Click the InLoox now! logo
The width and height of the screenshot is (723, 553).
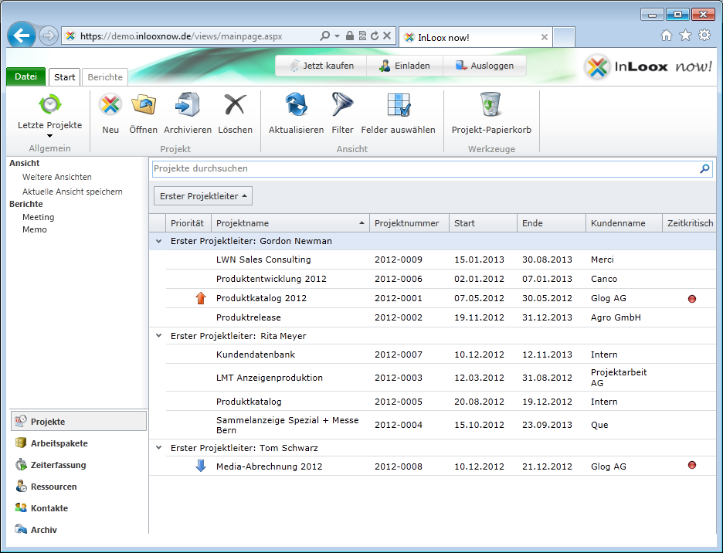648,67
